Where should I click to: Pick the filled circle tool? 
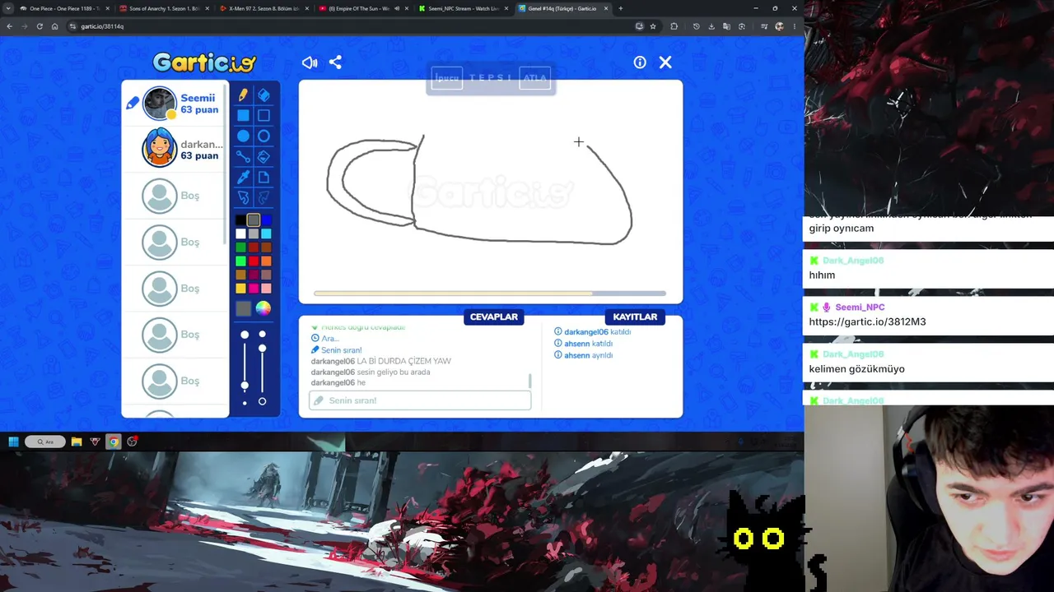(243, 136)
